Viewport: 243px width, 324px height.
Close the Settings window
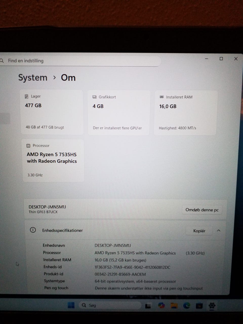236,59
